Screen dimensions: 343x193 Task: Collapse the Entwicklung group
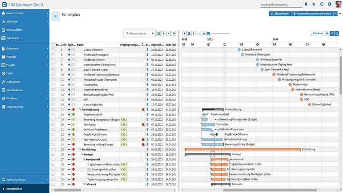click(x=80, y=149)
